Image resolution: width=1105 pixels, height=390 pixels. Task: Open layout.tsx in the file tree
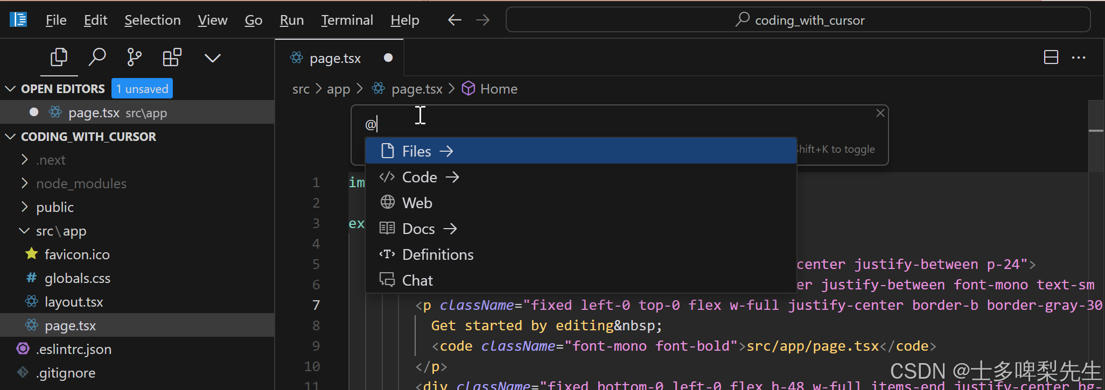[x=137, y=302]
